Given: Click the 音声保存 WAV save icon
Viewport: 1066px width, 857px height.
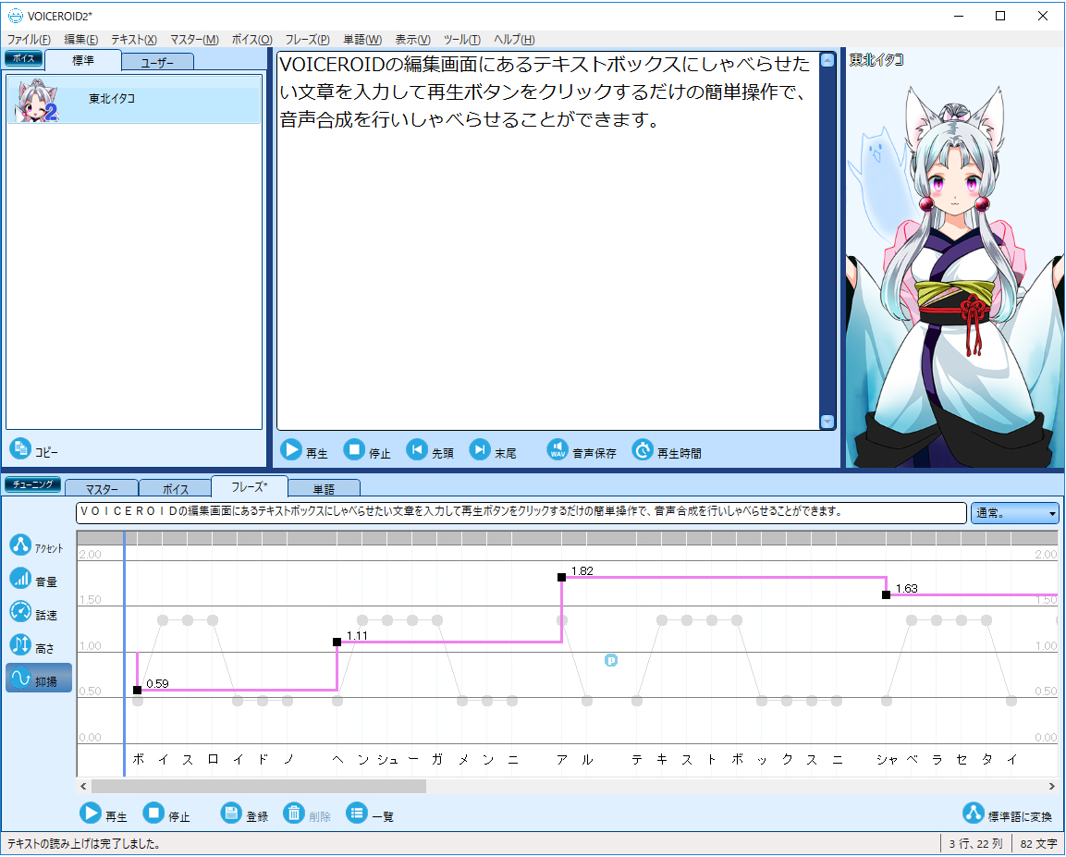Looking at the screenshot, I should click(558, 449).
